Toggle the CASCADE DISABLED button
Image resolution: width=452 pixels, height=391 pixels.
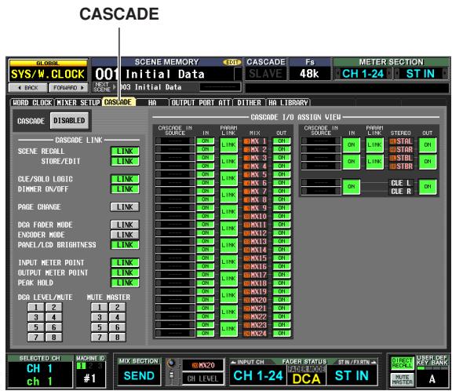point(69,121)
